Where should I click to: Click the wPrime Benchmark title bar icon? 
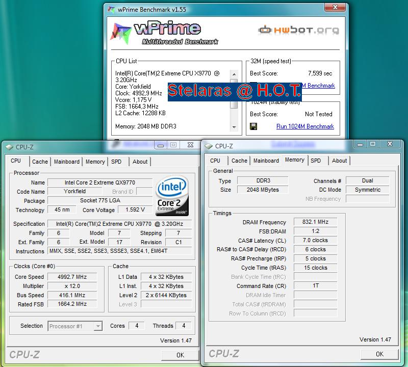tap(111, 10)
